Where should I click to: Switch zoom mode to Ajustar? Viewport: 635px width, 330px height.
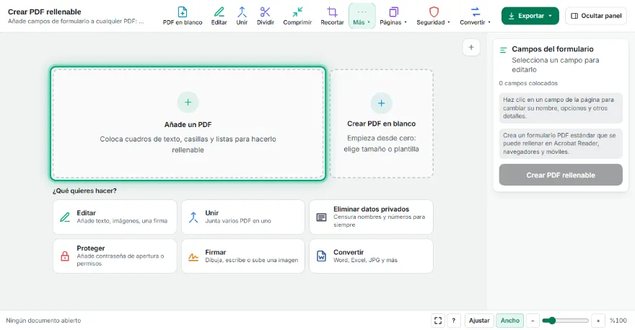(x=479, y=321)
